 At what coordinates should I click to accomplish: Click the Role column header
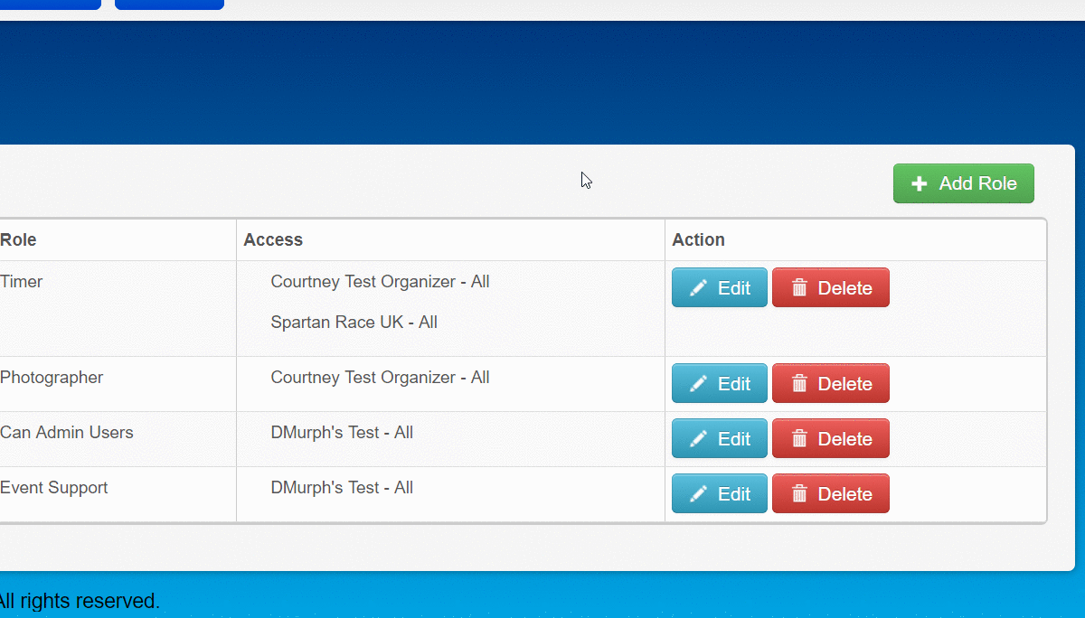click(x=18, y=240)
